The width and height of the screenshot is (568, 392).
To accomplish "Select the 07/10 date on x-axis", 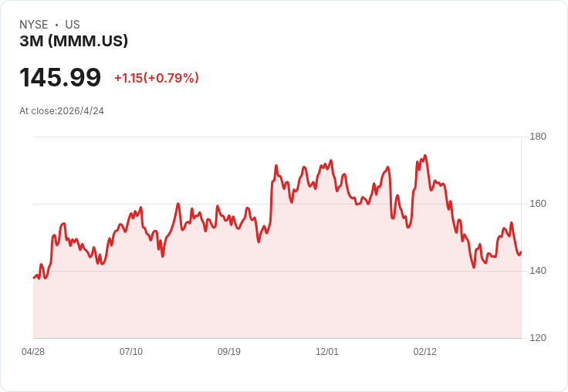I will click(x=131, y=352).
